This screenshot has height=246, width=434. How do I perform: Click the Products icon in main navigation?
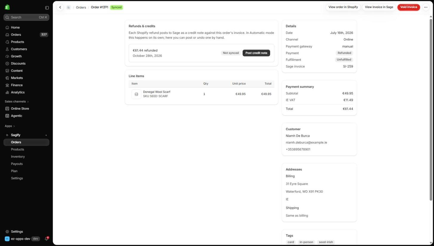(7, 42)
